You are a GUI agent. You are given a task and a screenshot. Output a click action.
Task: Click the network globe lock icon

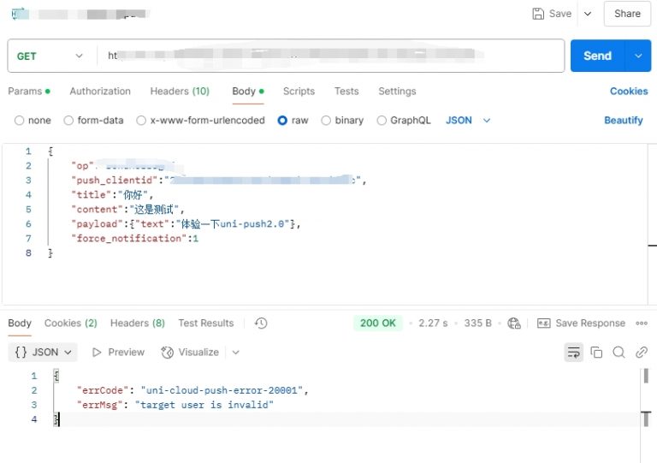click(x=513, y=324)
